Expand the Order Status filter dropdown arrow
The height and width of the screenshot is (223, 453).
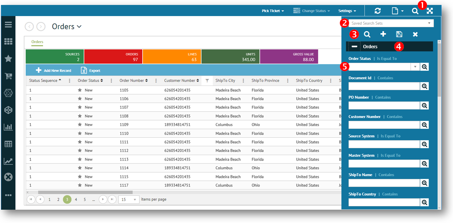tap(415, 66)
